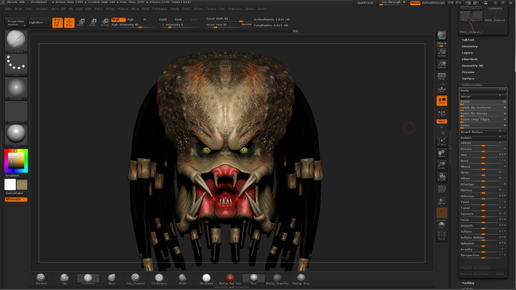This screenshot has height=290, width=516.
Task: Click the AAHalf zoom icon
Action: coord(442,64)
